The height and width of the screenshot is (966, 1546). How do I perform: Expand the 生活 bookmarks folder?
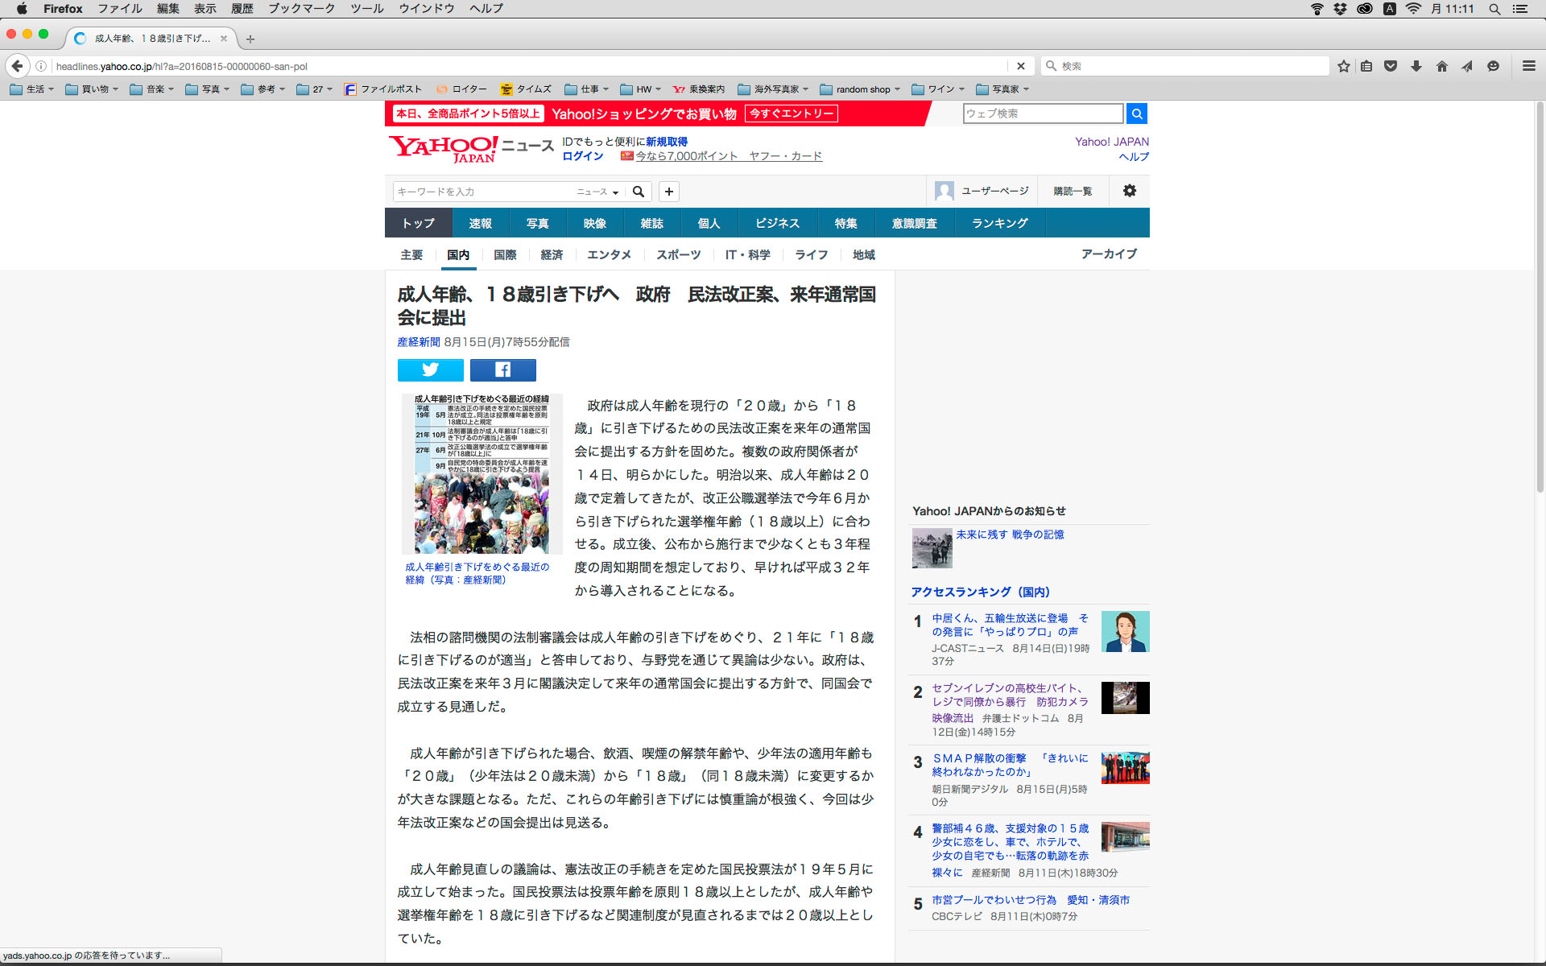(x=32, y=89)
